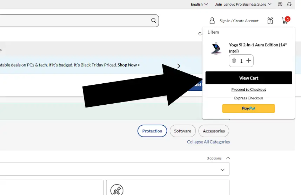Screen dimensions: 301x195
Task: Pay with the PayPal express button
Action: (248, 109)
